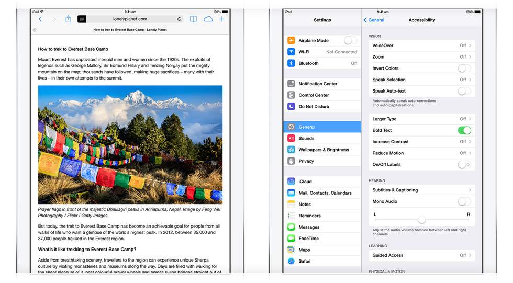Open the Safari bookmarks book icon

tap(193, 19)
